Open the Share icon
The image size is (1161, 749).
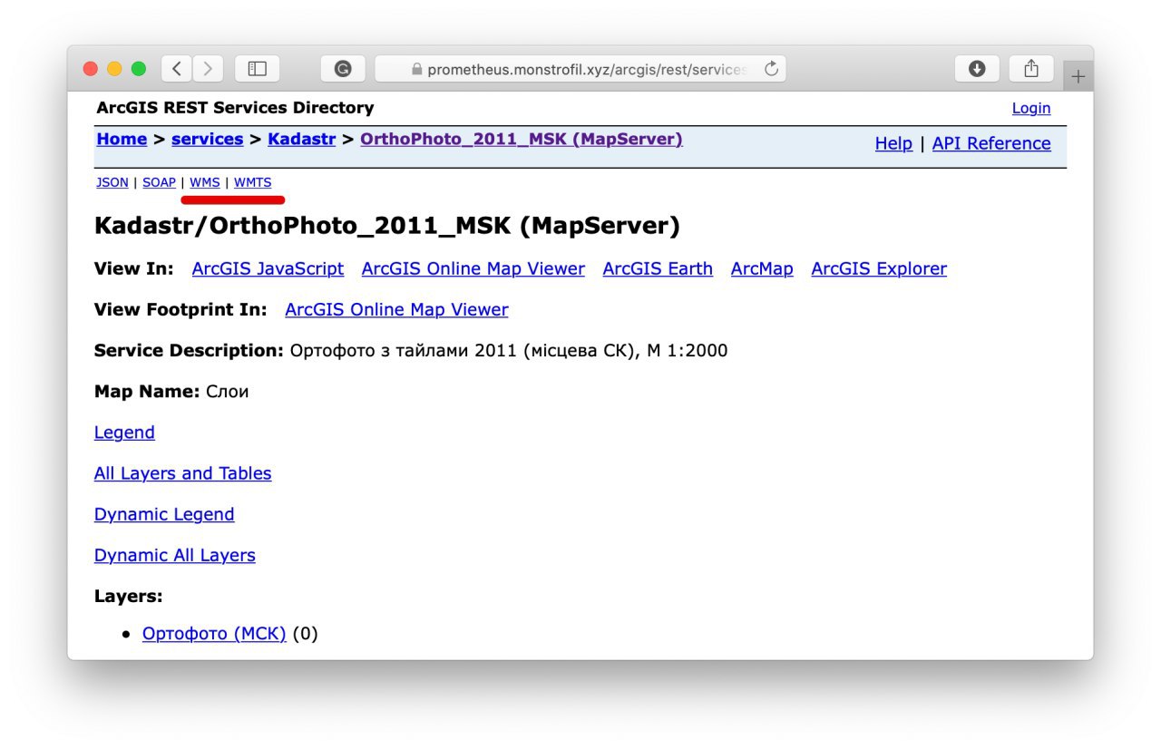[1031, 69]
